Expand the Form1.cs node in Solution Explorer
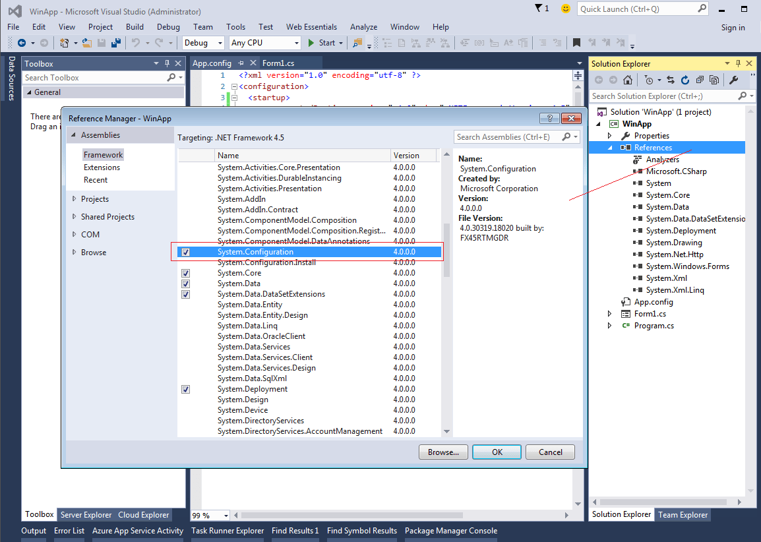761x542 pixels. tap(610, 314)
